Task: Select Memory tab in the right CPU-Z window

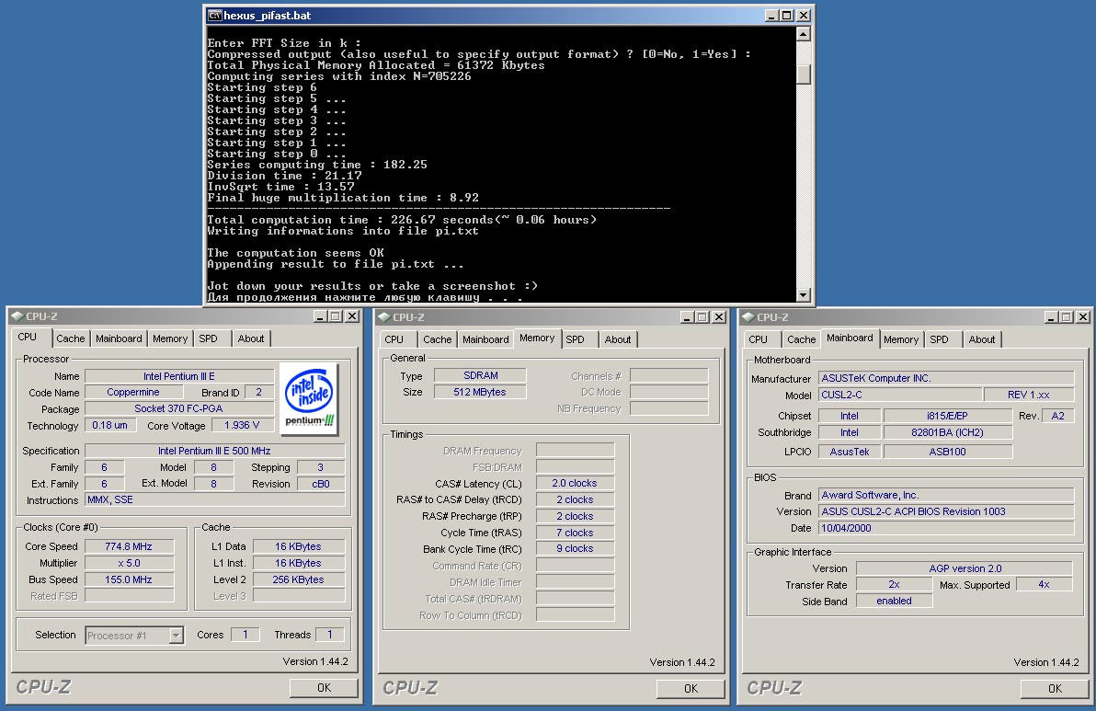Action: (x=901, y=339)
